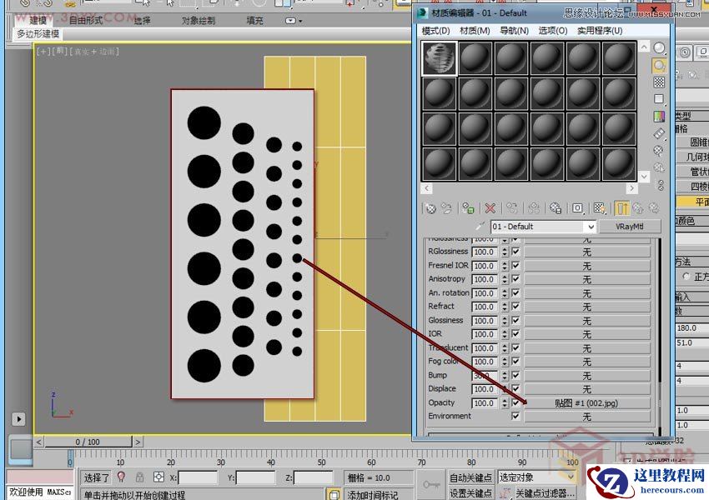Viewport: 709px width, 500px height.
Task: Click the Put Material to Scene icon
Action: pyautogui.click(x=446, y=208)
